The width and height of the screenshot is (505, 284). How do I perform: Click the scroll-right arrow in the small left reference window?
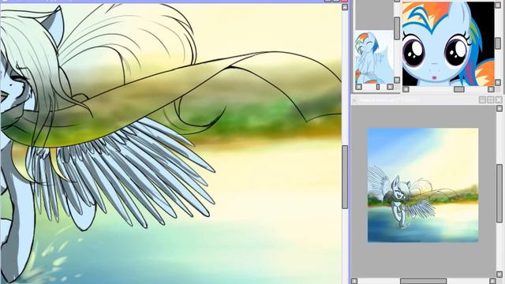[390, 87]
